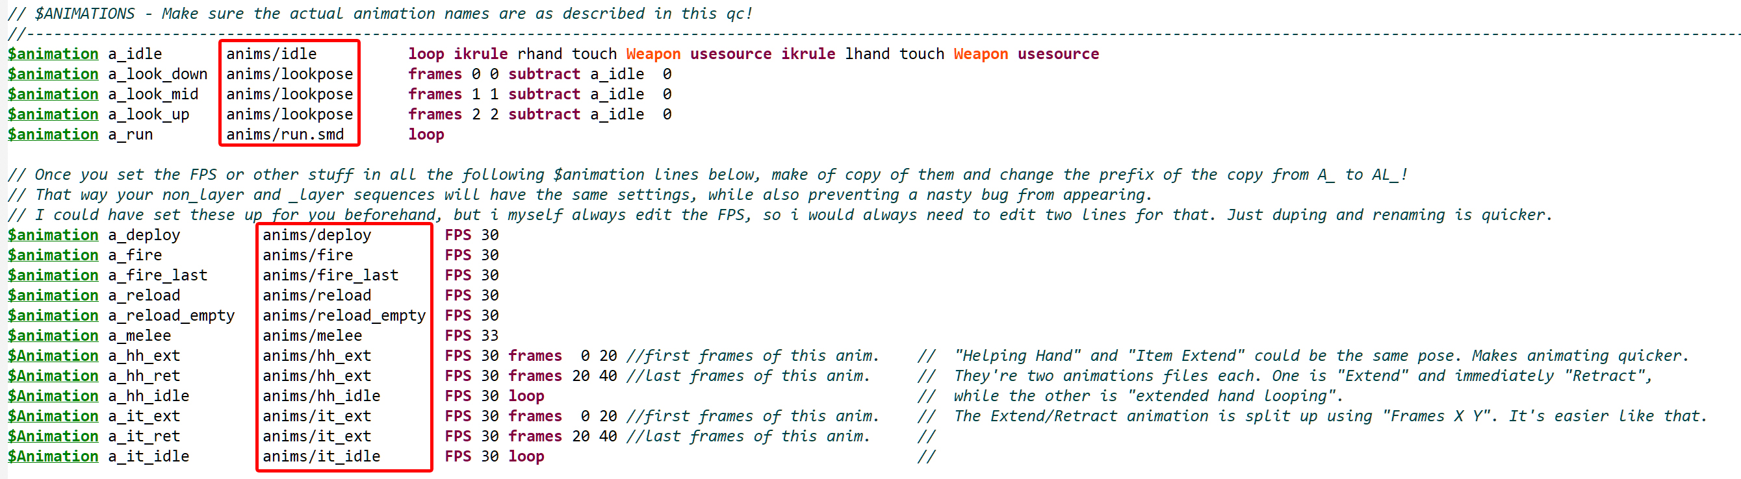
Task: Click the anims/deploy path
Action: pyautogui.click(x=317, y=235)
